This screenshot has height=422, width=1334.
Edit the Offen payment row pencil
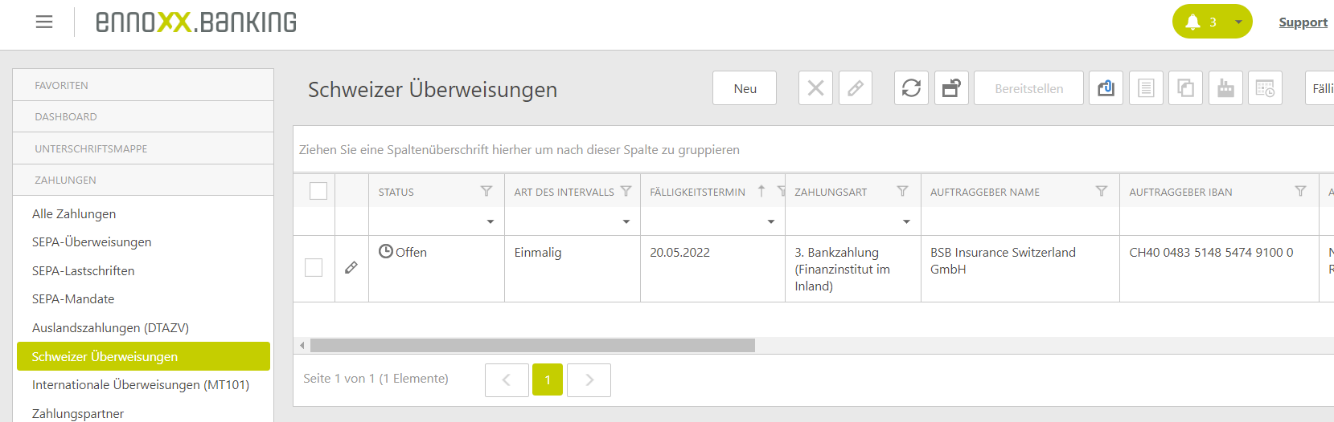tap(351, 268)
